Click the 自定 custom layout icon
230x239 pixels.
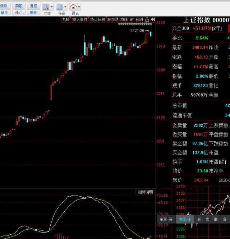pos(46,7)
